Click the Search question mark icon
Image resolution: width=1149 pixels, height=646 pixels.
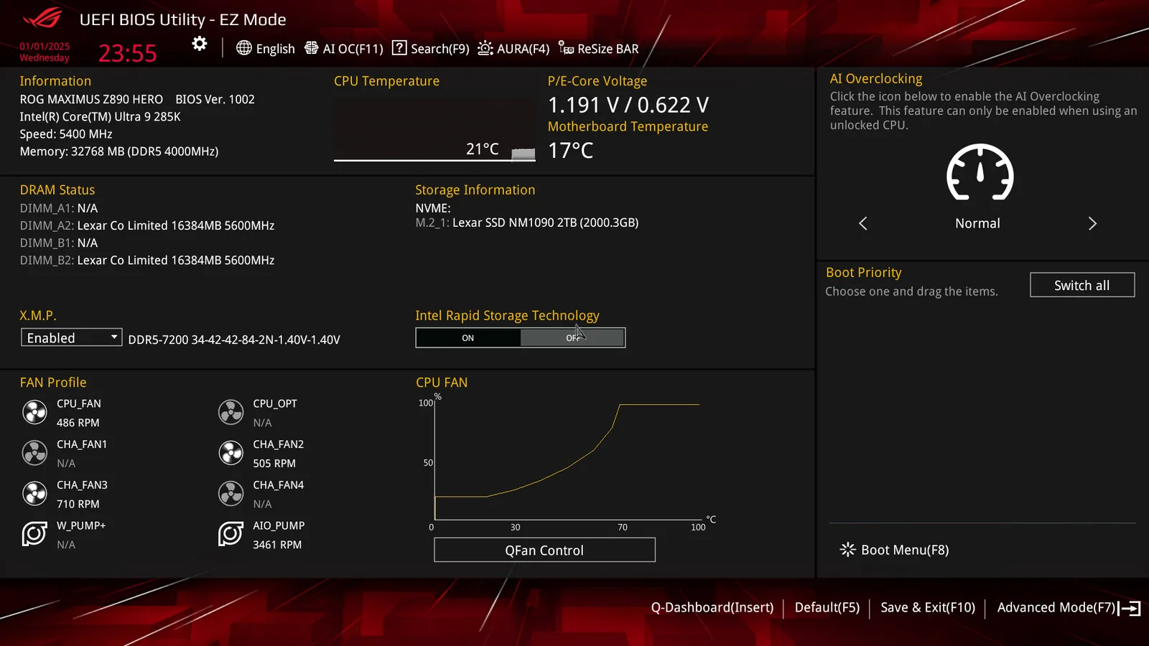(x=399, y=48)
